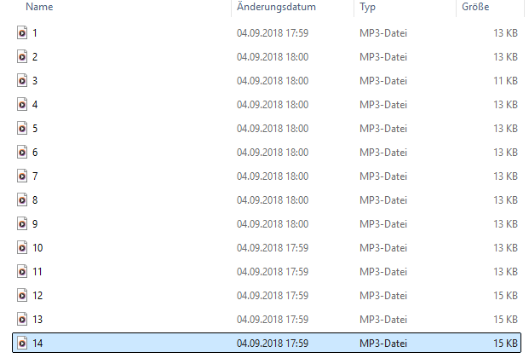Select the file named 10
529x364 pixels.
(37, 248)
